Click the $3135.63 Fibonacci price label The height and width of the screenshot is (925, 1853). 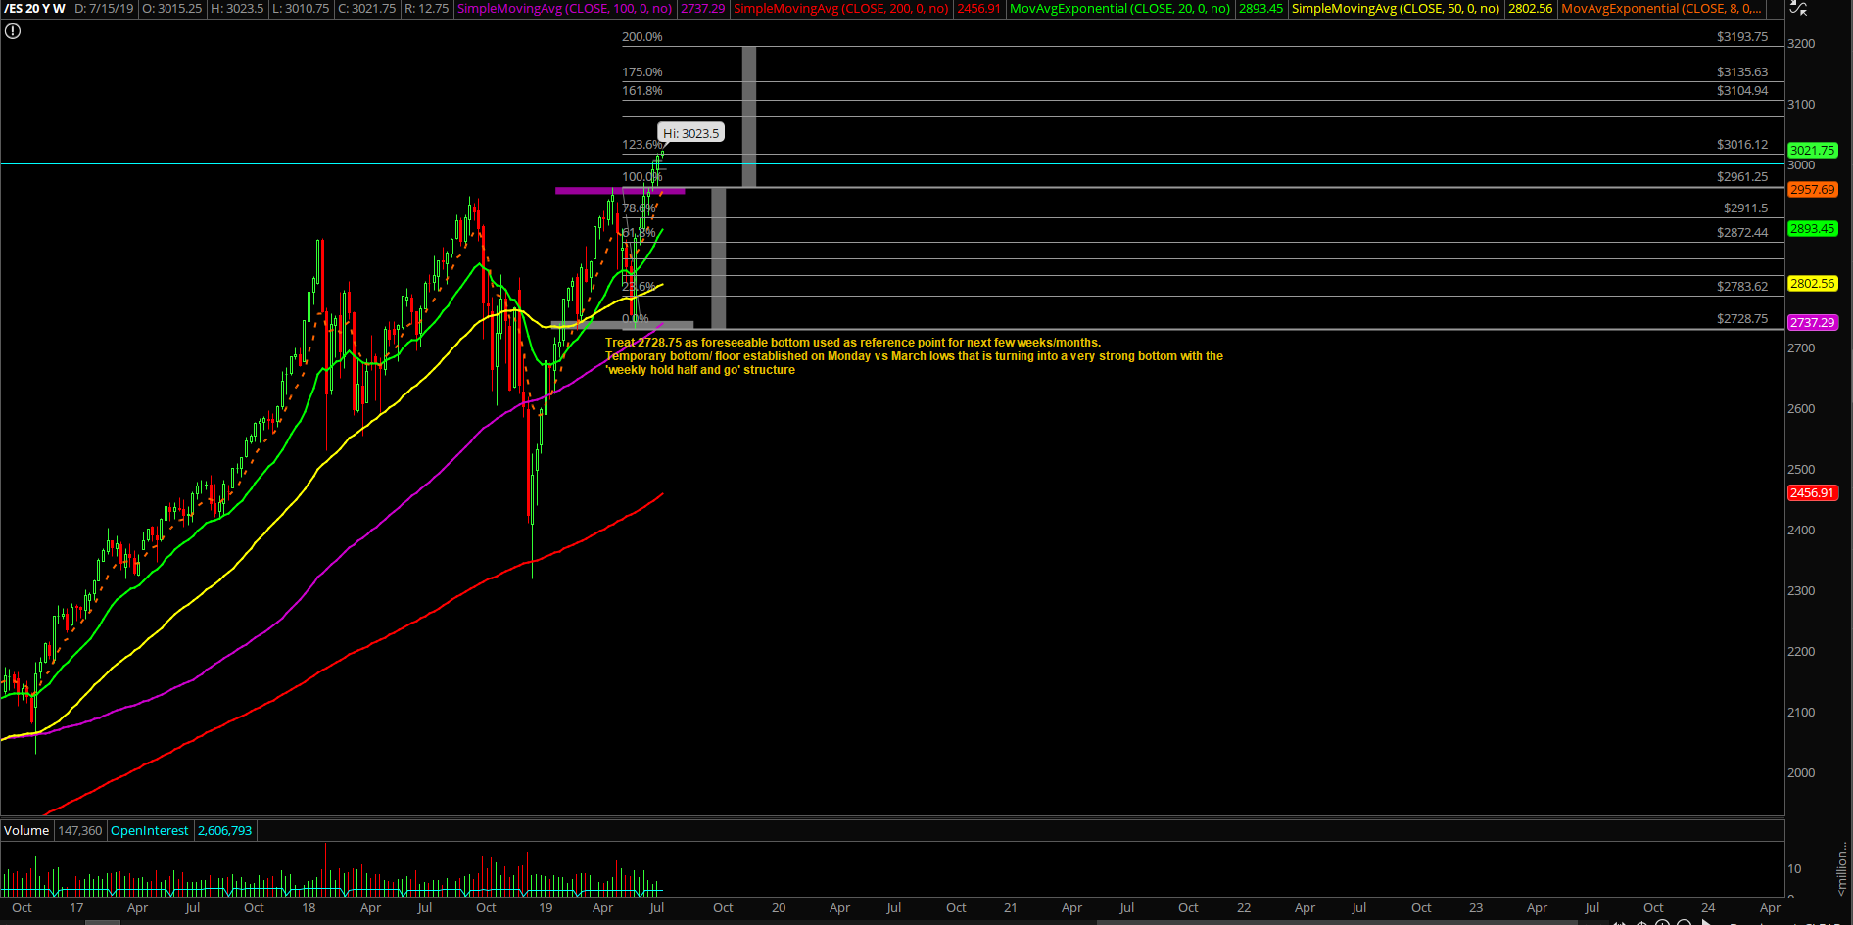coord(1742,72)
